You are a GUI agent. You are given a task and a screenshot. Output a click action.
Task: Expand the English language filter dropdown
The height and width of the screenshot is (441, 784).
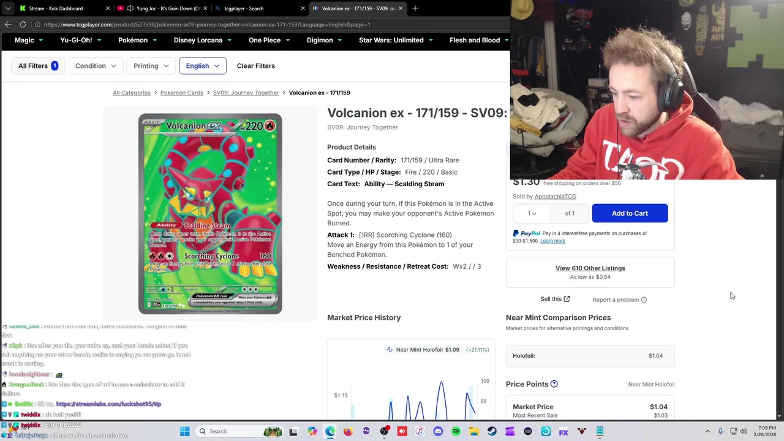pos(203,66)
